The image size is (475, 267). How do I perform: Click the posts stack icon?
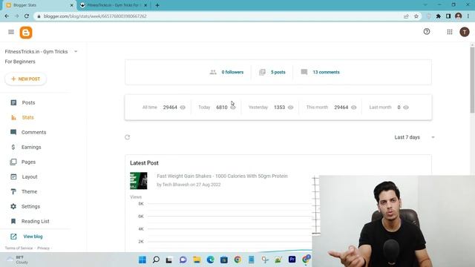coord(262,72)
